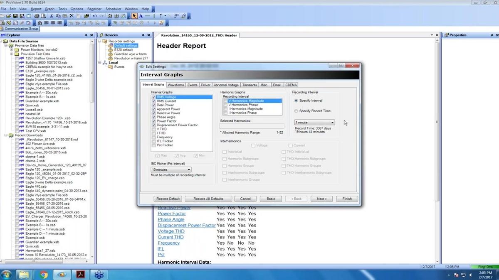Switch to the Waveforms tab

pyautogui.click(x=175, y=85)
